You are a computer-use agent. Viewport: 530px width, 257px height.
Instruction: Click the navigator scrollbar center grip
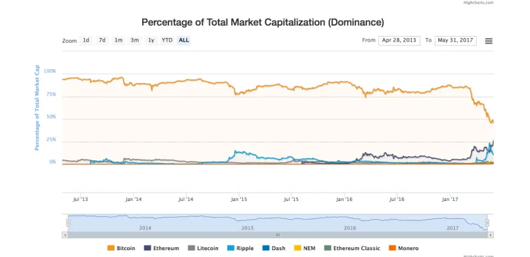[x=278, y=235]
